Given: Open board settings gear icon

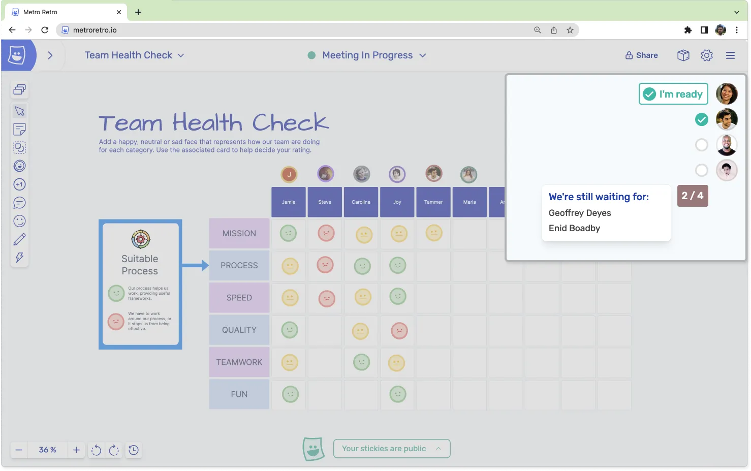Looking at the screenshot, I should point(706,55).
